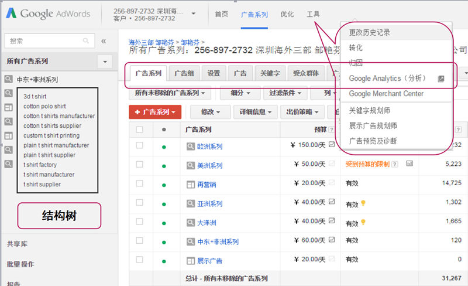Image resolution: width=468 pixels, height=286 pixels.
Task: Open dropdown arrow beside 所有广告系列 in sidebar
Action: 105,62
